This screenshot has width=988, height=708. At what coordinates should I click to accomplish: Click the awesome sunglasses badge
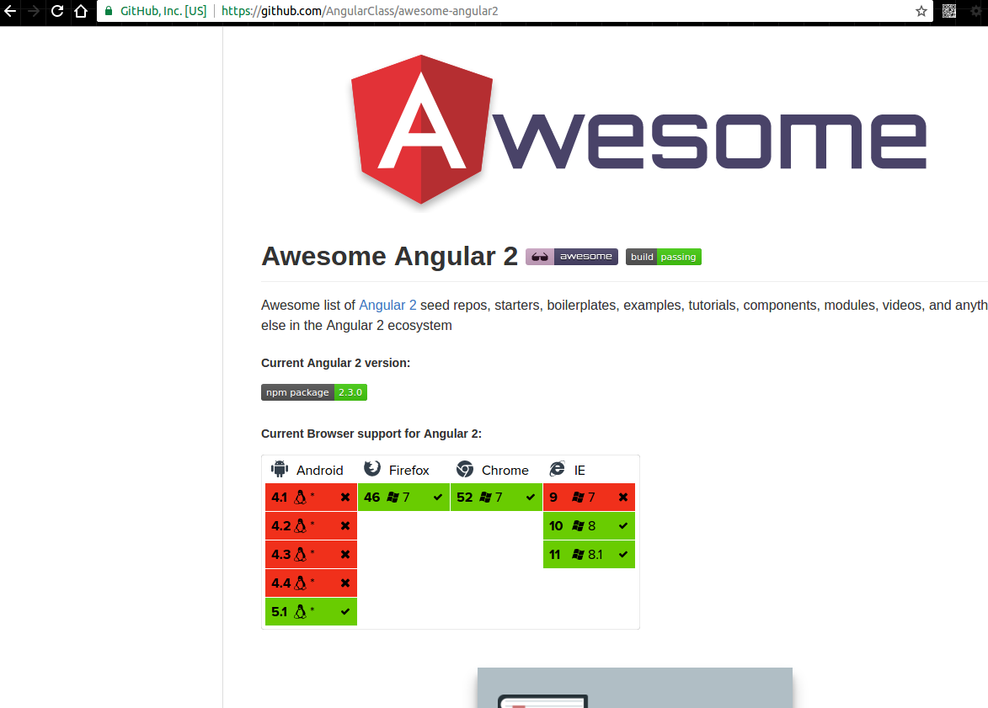pyautogui.click(x=572, y=257)
